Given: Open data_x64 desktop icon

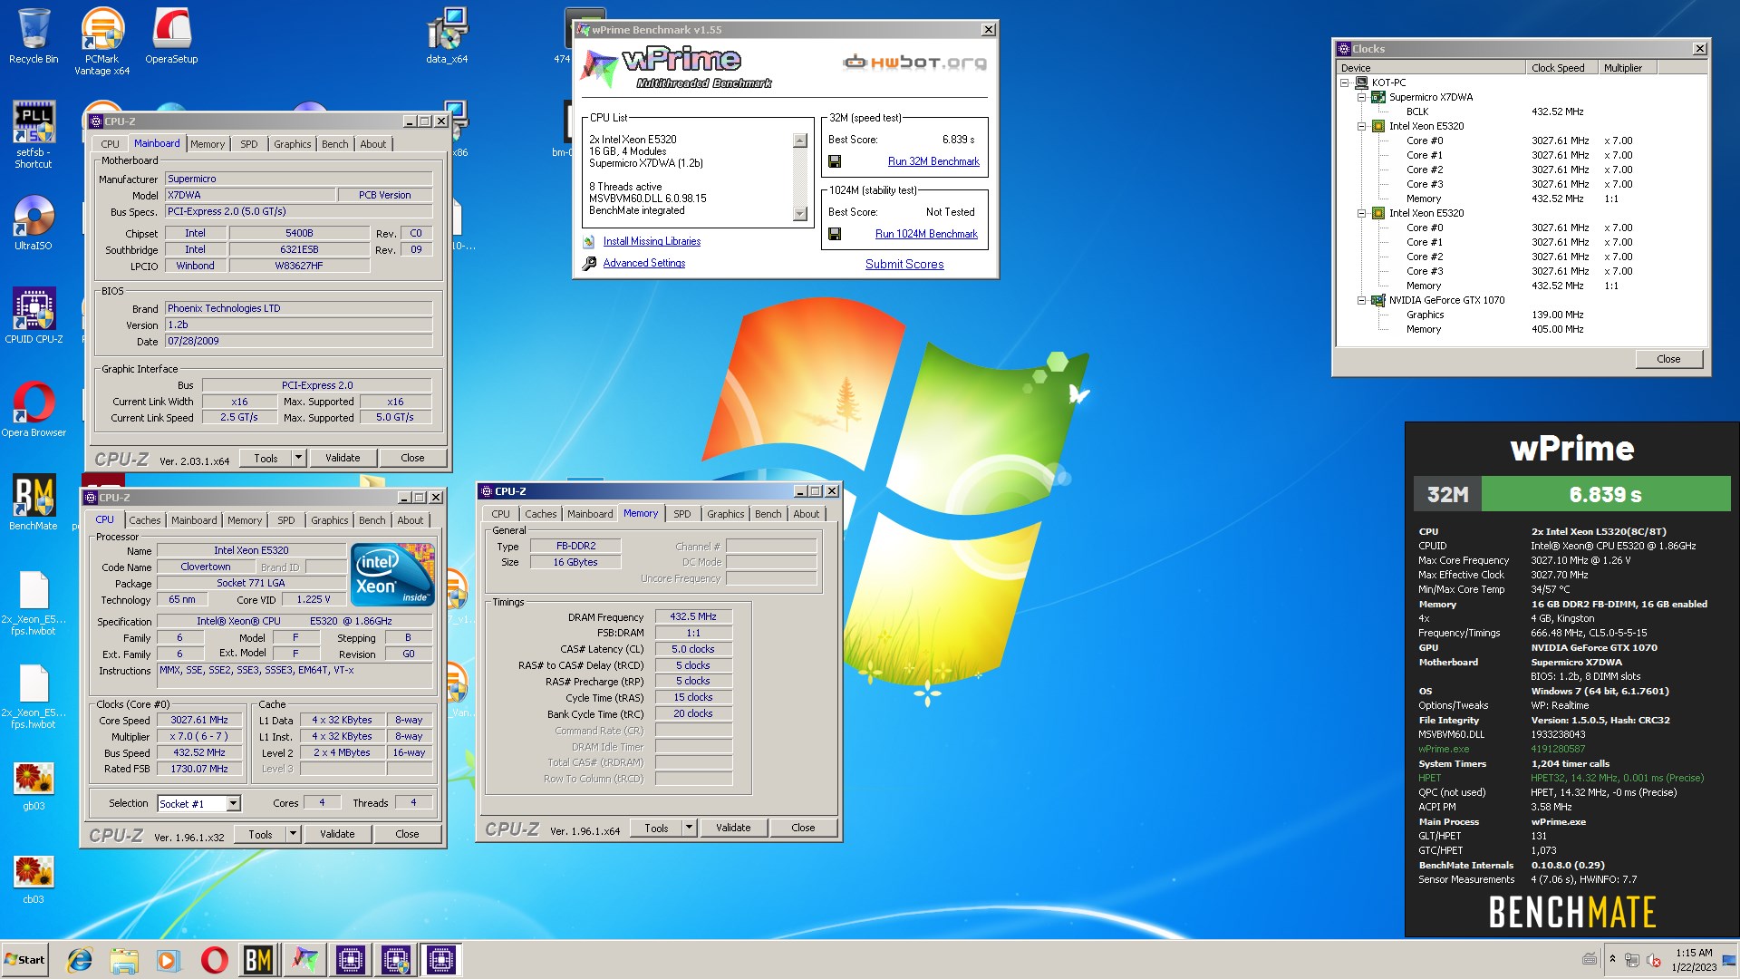Looking at the screenshot, I should click(447, 36).
